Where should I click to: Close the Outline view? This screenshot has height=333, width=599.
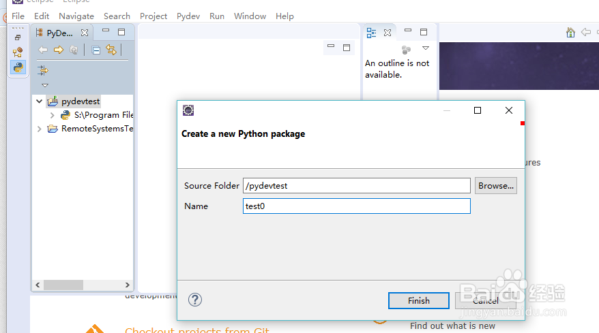pos(388,33)
